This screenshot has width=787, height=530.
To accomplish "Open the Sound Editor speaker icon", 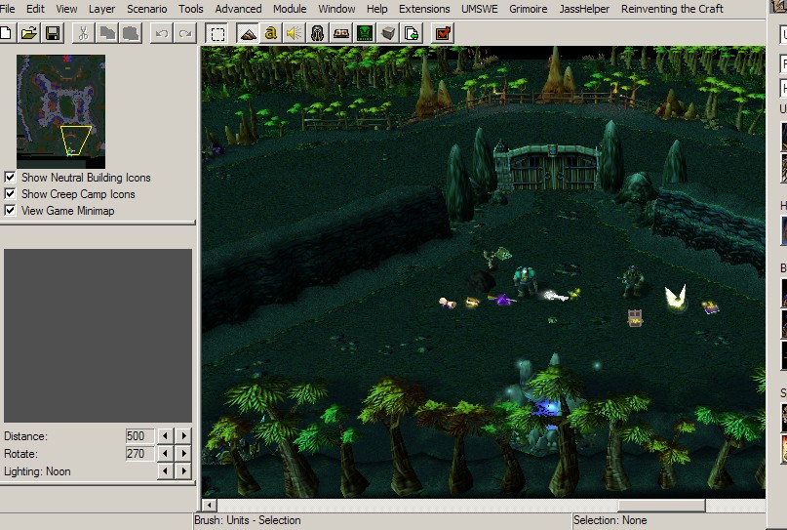I will coord(295,33).
